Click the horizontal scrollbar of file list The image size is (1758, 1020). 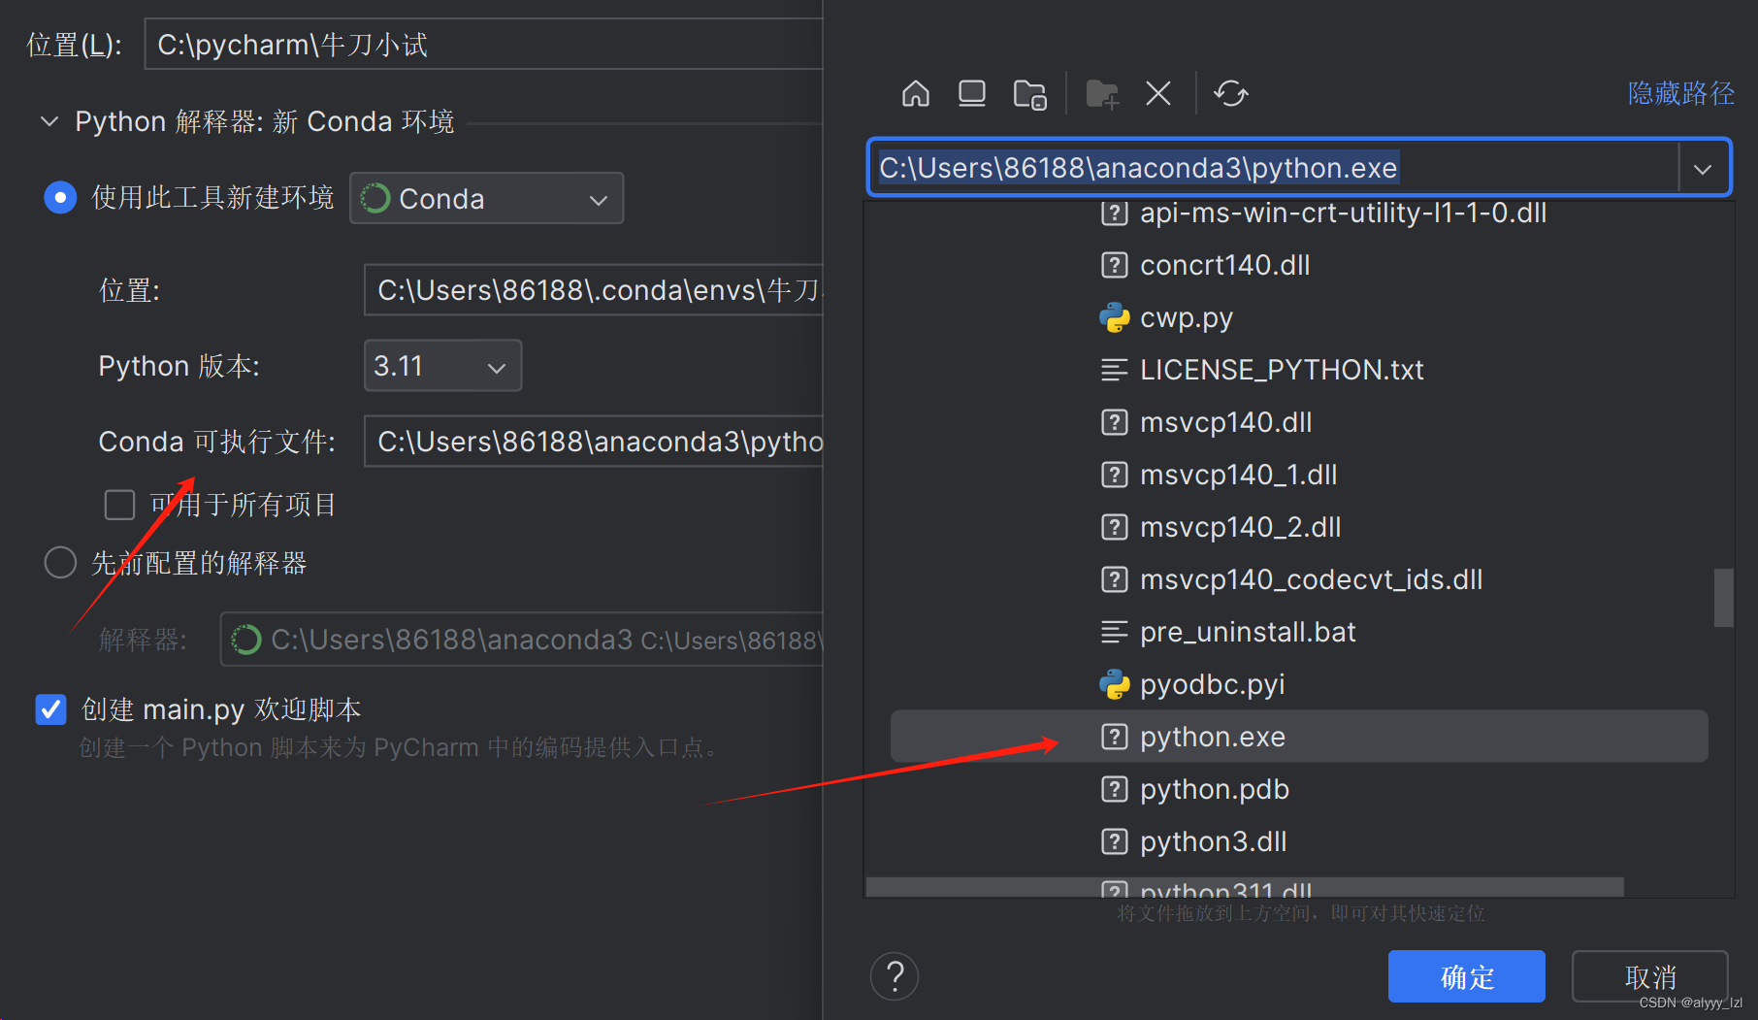(1245, 887)
